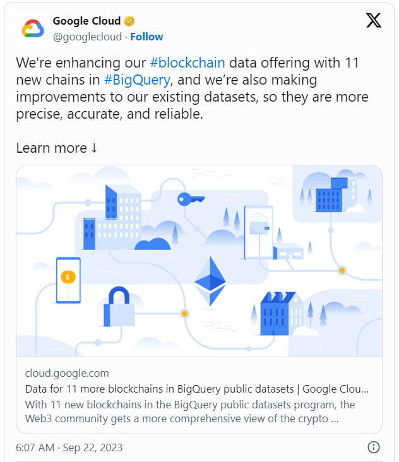
Task: Click the phone showing a wallet illustration
Action: (258, 232)
